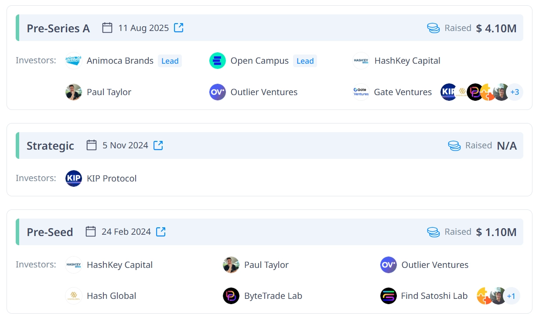Open HashKey Capital link in Pre-Series A
The height and width of the screenshot is (315, 539).
(407, 61)
